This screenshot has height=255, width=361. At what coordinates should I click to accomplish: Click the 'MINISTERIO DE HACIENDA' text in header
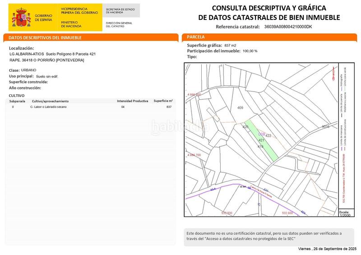coord(71,24)
